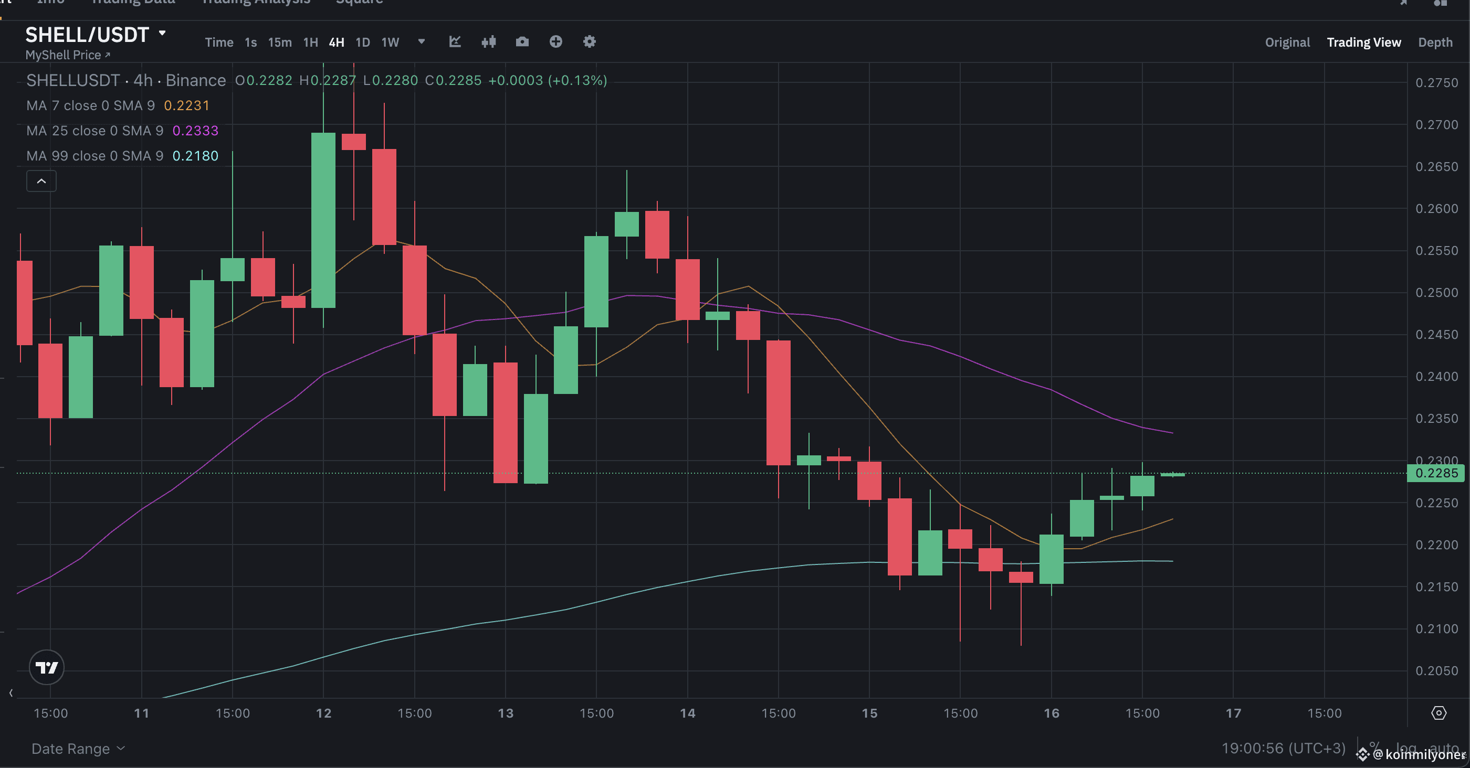Collapse the MA indicator legend panel
The image size is (1470, 768).
point(41,181)
